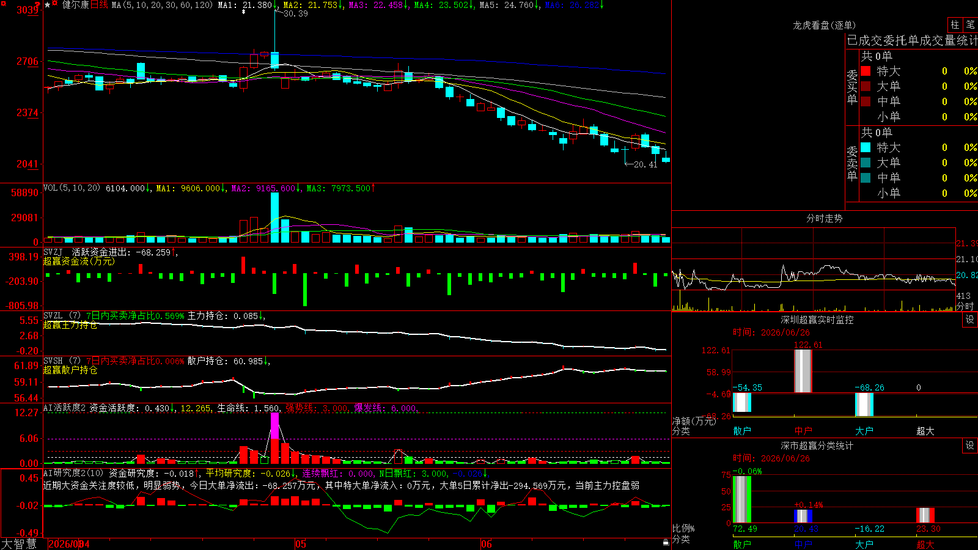Click the 生命线: 1.560 label
Screen dimensions: 978x550
tap(248, 408)
